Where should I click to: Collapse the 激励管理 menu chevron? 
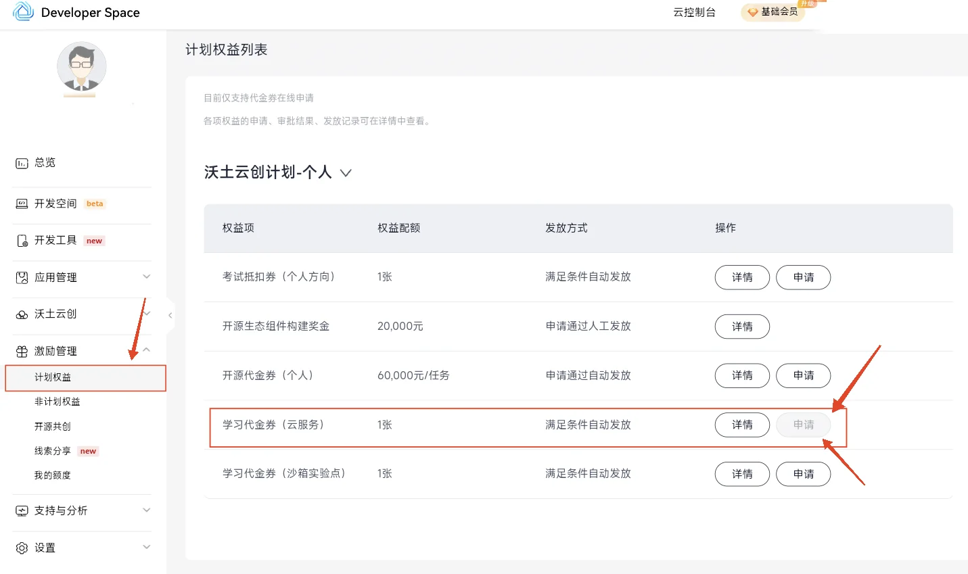tap(146, 350)
